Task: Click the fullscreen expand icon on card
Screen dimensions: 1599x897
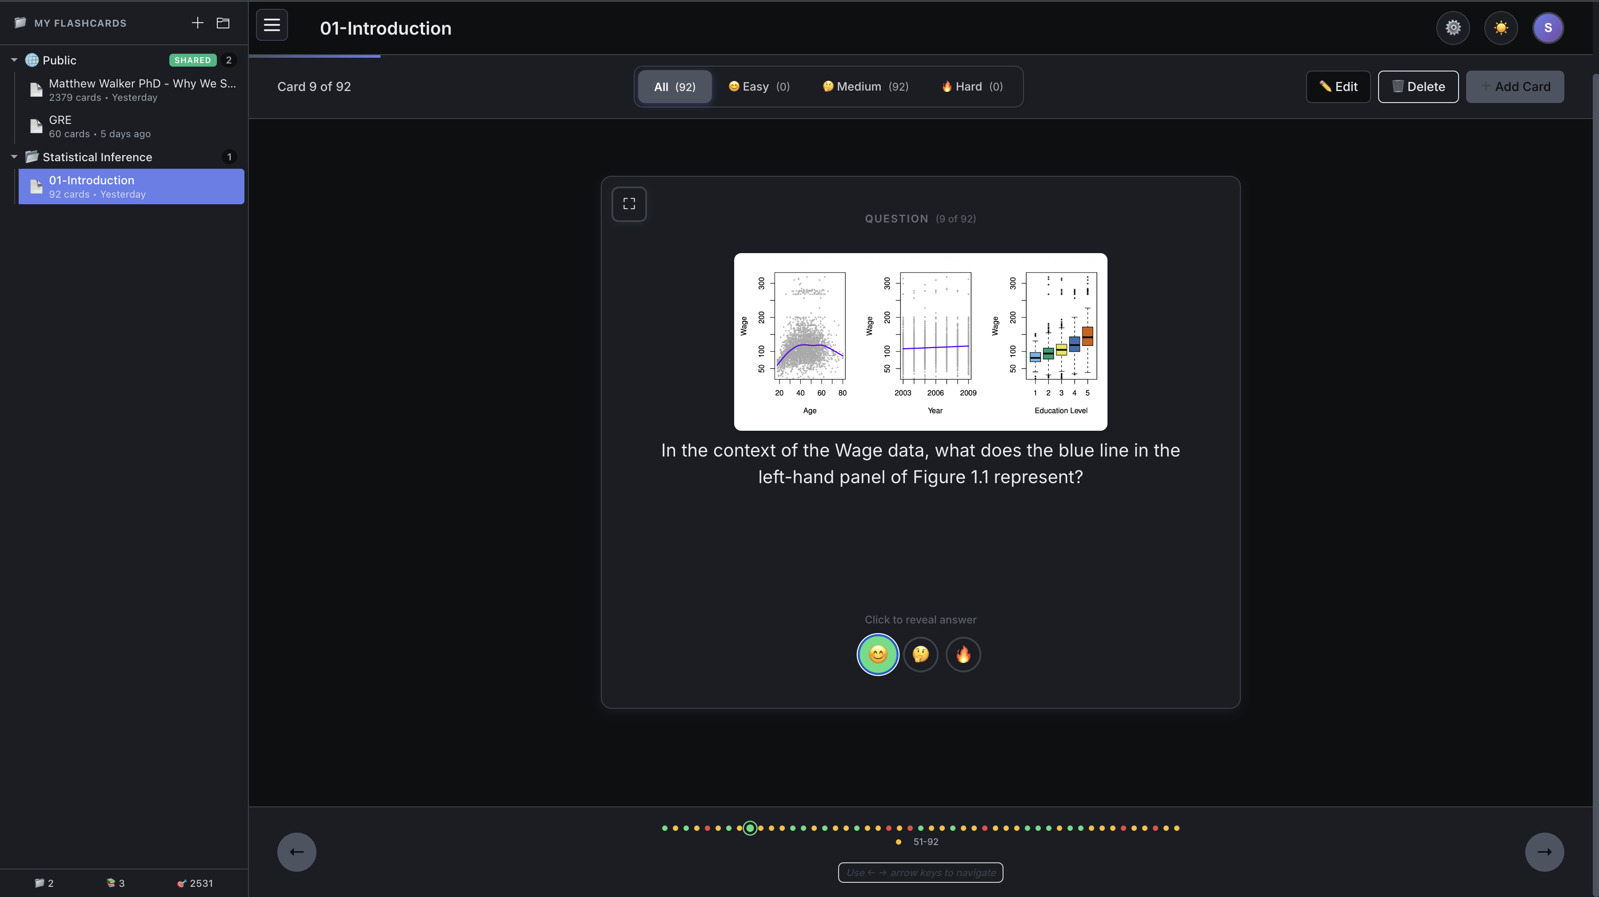Action: coord(629,203)
